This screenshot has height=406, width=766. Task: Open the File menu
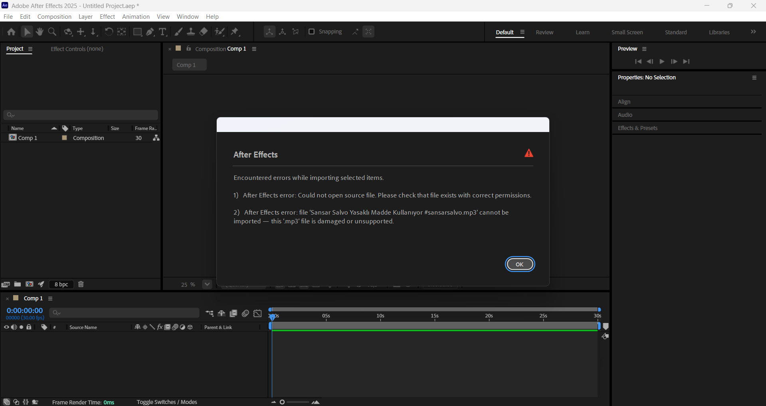[8, 17]
